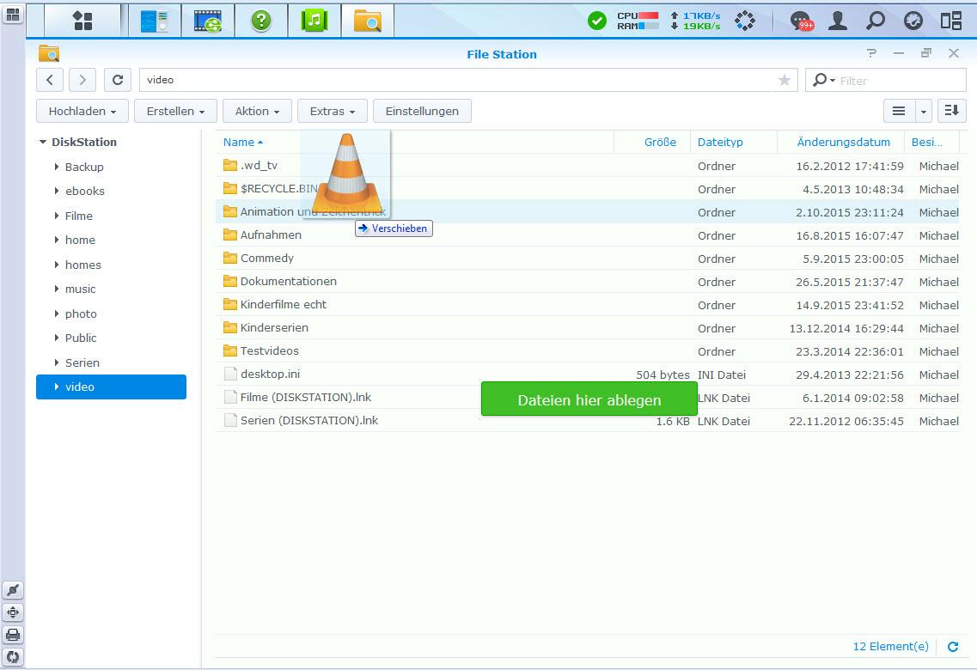Screen dimensions: 977x670
Task: Collapse the DiskStation root tree node
Action: tap(43, 143)
